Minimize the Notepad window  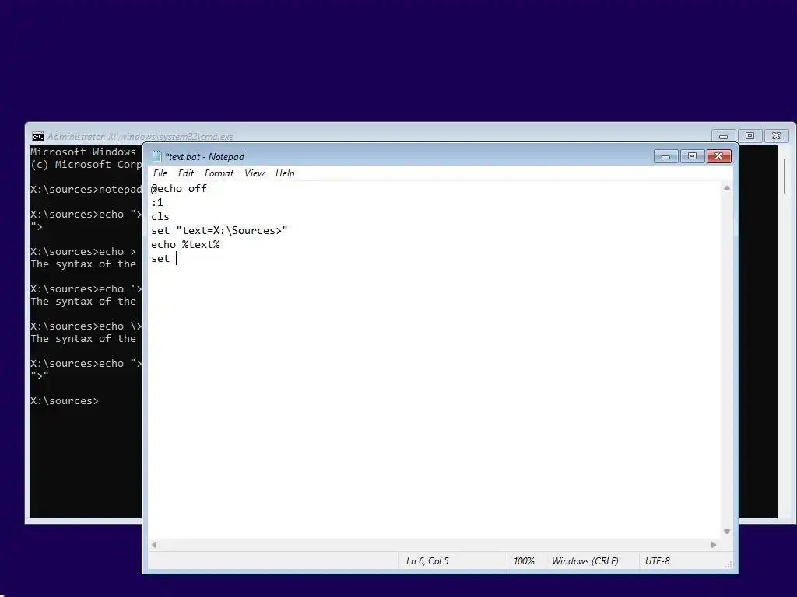[x=666, y=156]
